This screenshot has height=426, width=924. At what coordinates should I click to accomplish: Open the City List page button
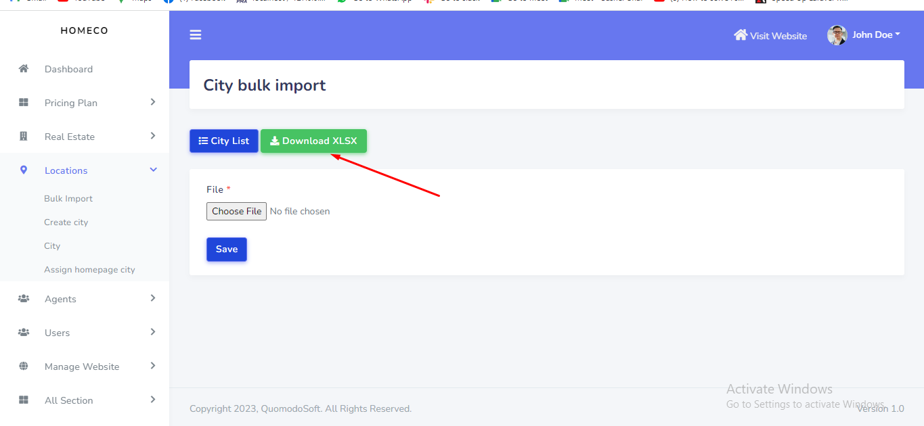[x=223, y=141]
